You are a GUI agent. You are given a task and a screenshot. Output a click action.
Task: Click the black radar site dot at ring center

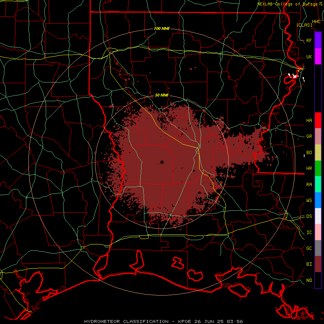pos(162,162)
